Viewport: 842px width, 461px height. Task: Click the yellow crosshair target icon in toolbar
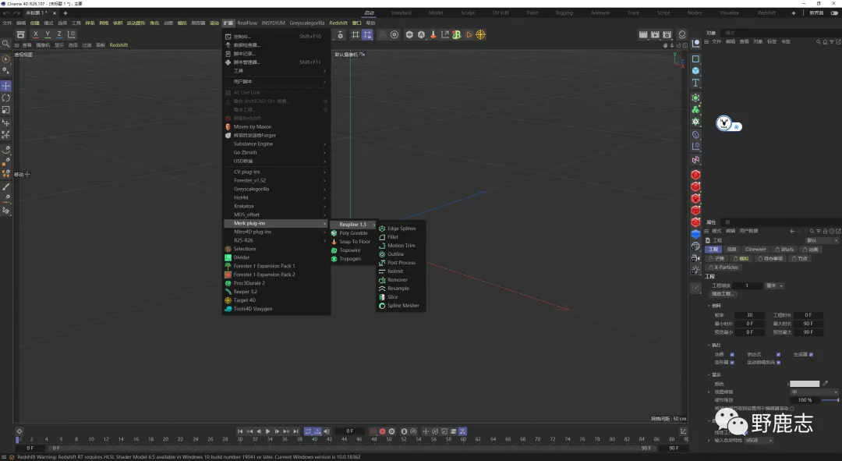[x=480, y=34]
